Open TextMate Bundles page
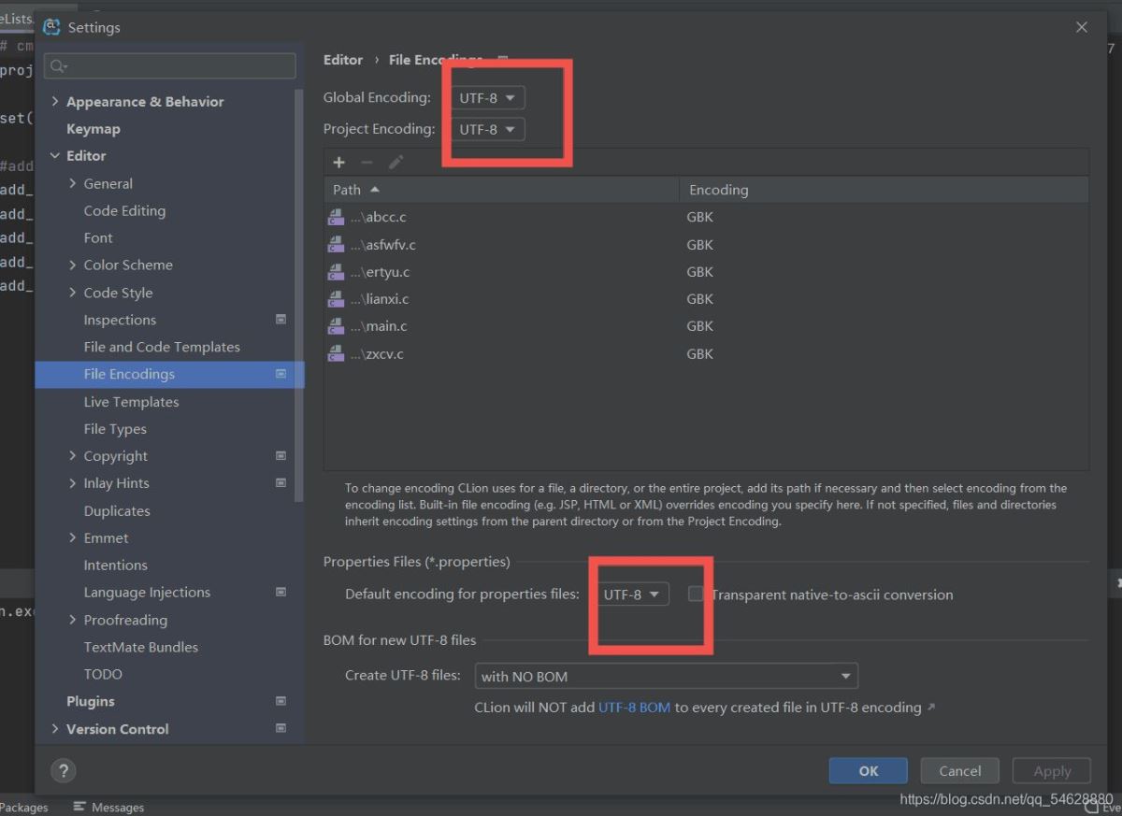 140,647
